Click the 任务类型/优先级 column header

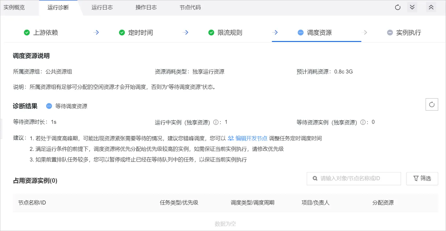click(x=179, y=203)
